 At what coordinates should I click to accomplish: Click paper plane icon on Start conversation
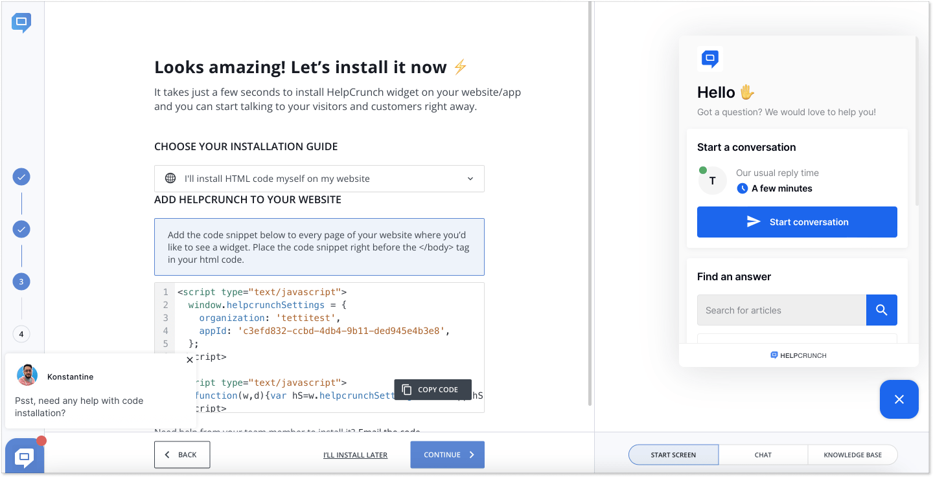754,222
